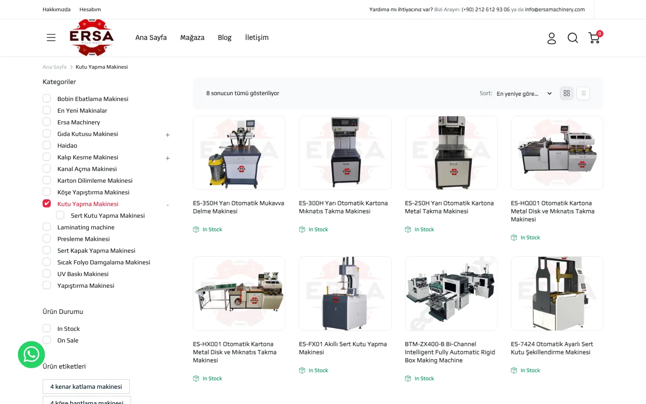Screen dimensions: 646x404
Task: Uncheck the Kutu Yapma Makinesi category
Action: [47, 204]
